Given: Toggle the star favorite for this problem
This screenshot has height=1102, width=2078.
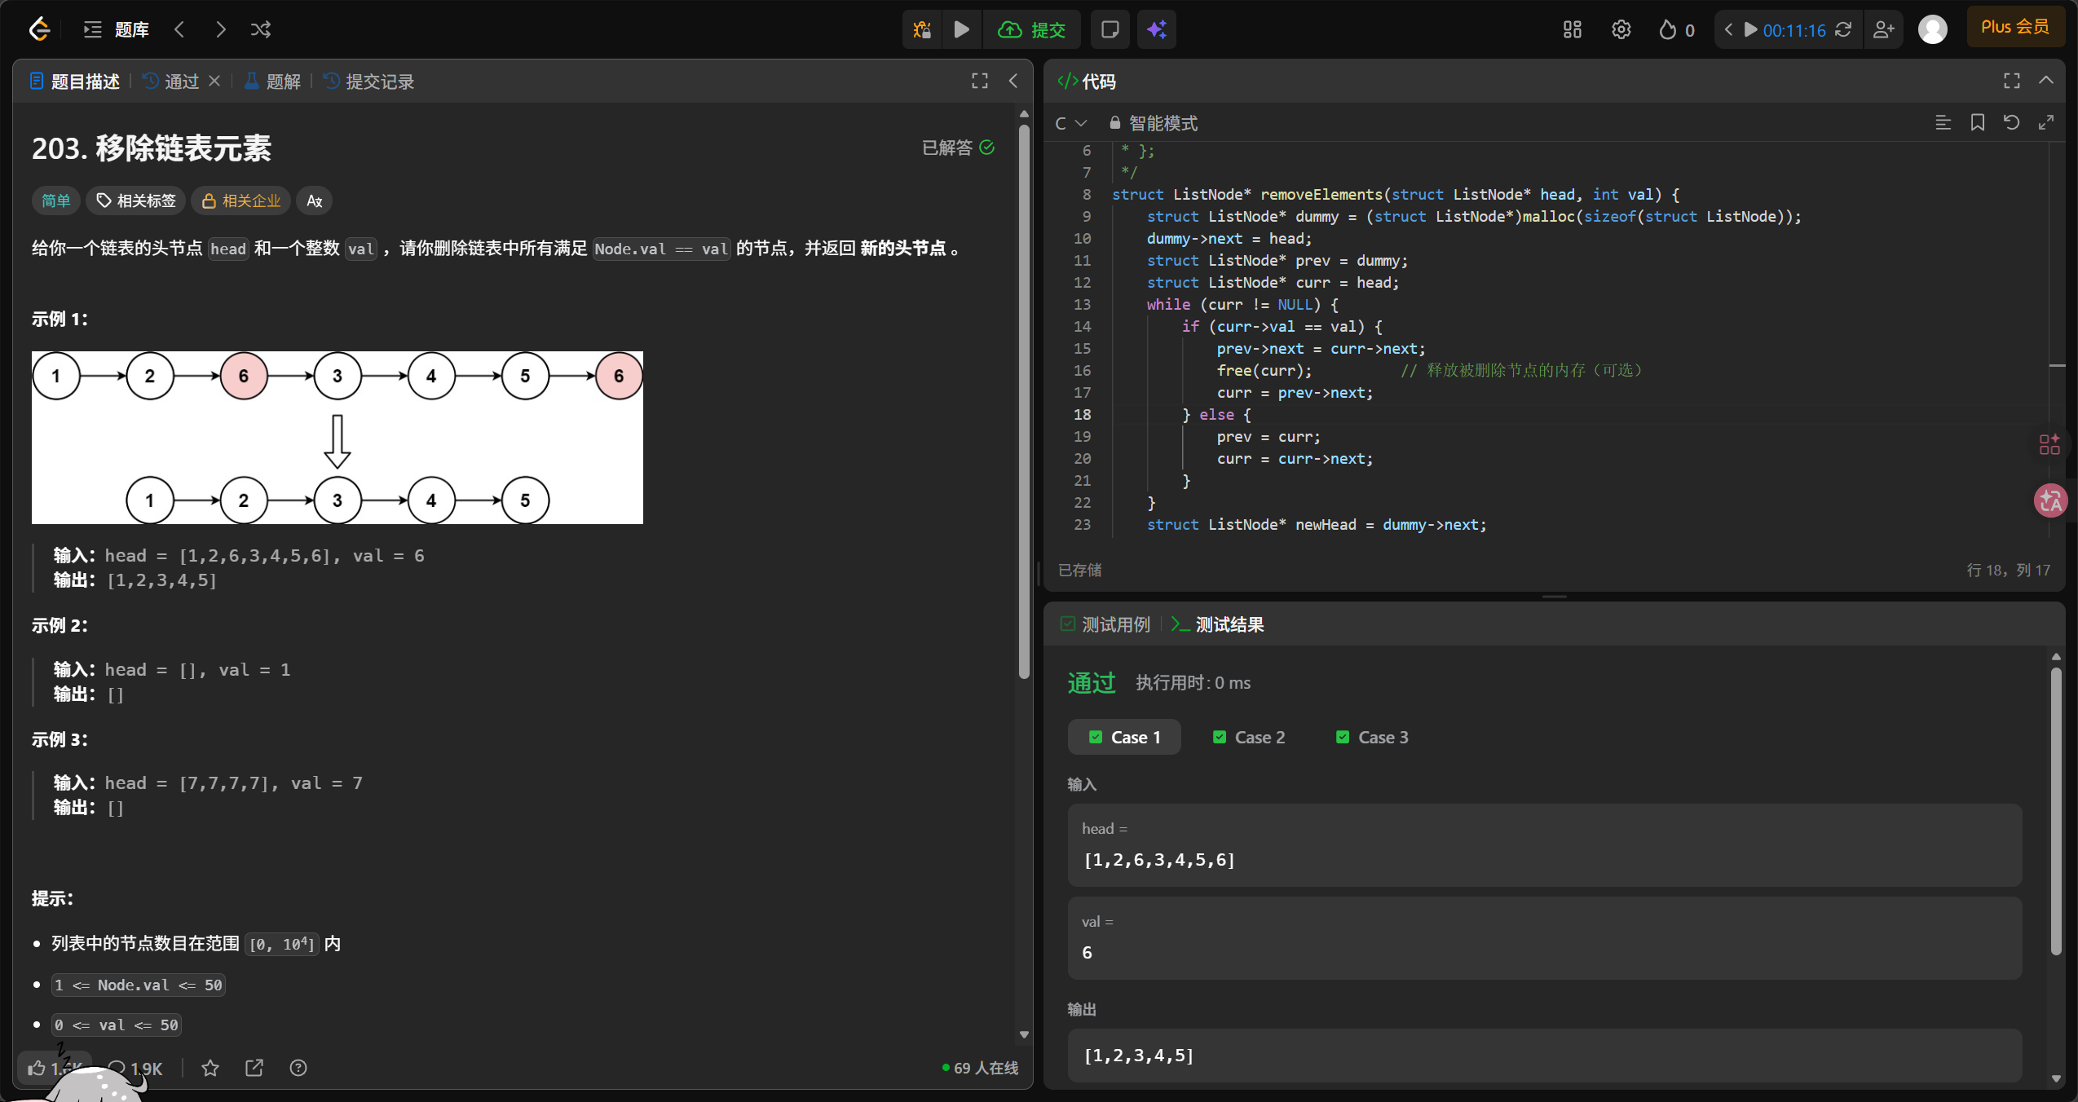Looking at the screenshot, I should pos(210,1068).
